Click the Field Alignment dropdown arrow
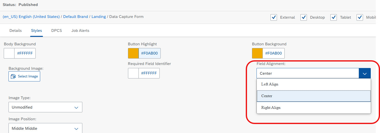Screen dimensions: 380x133 click(365, 73)
